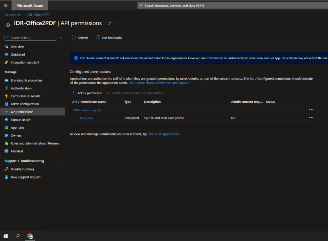This screenshot has width=328, height=241.
Task: Open Token configuration
Action: point(22,104)
